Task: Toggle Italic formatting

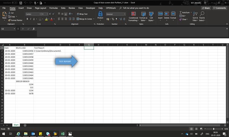Action: [x=31, y=19]
